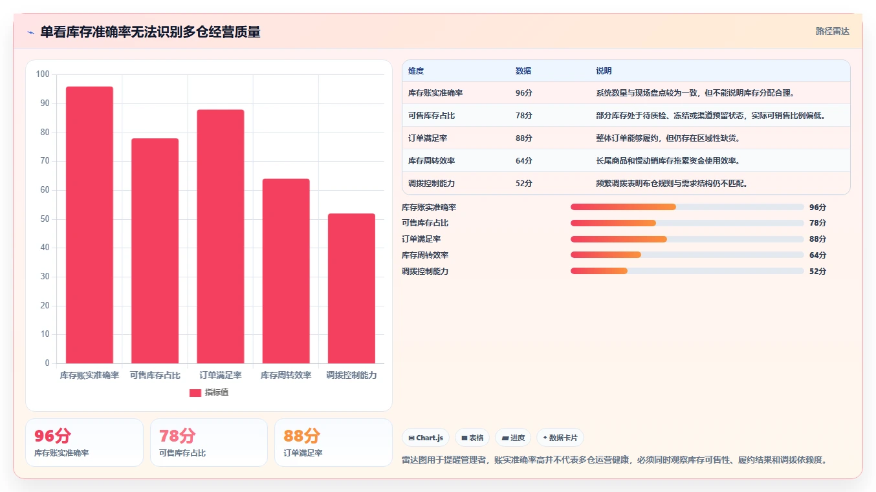Viewport: 876px width, 492px height.
Task: Click the lightning icon beside the title
Action: click(30, 32)
